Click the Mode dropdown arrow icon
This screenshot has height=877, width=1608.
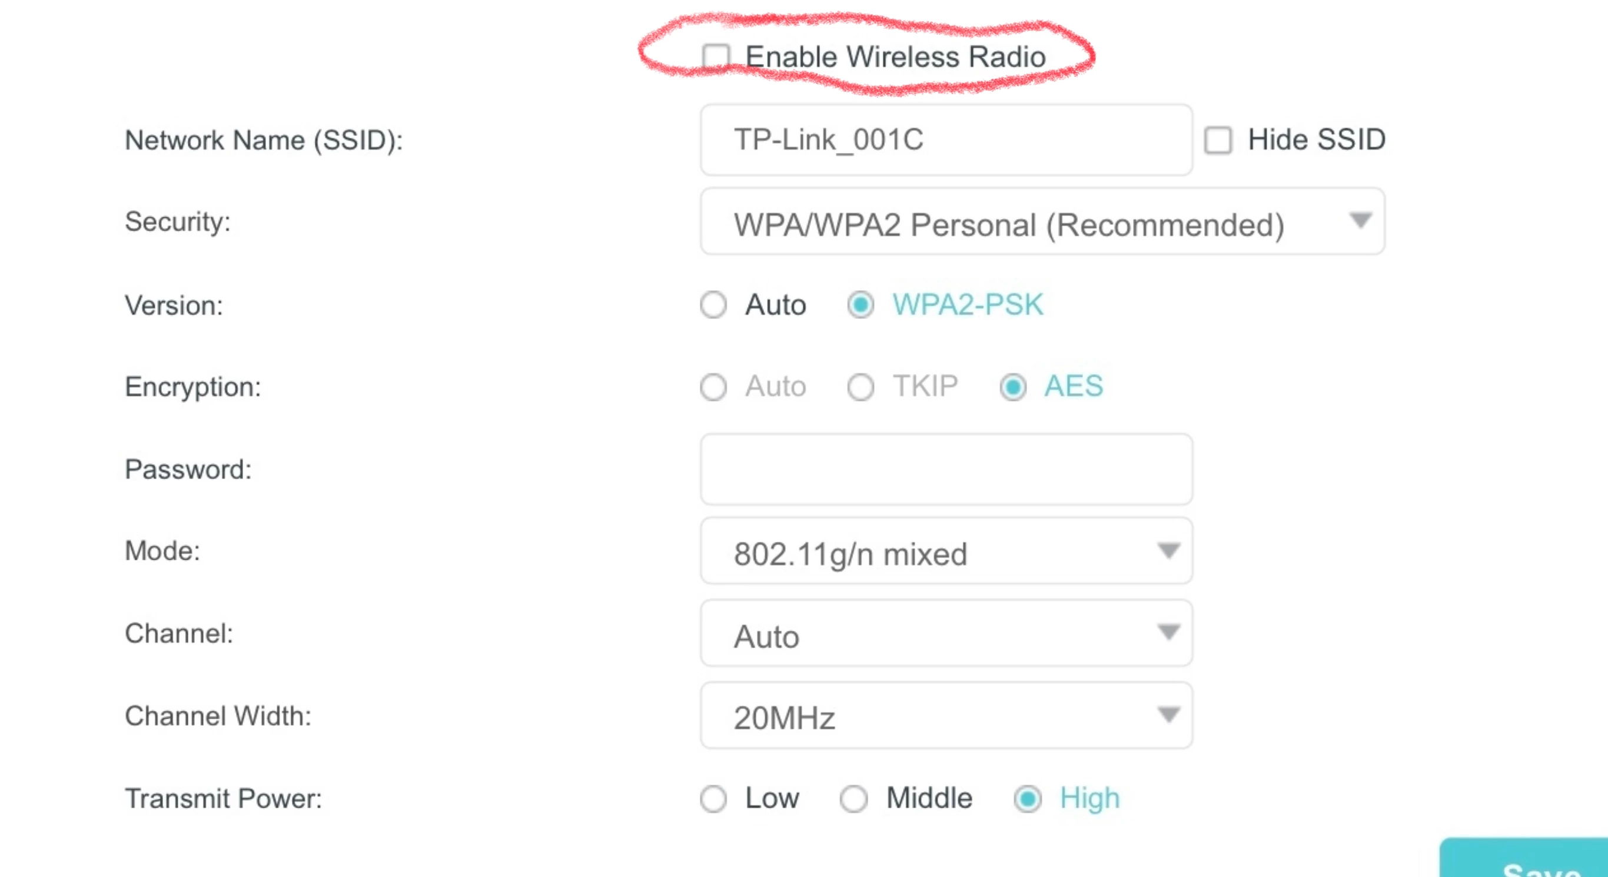1168,550
